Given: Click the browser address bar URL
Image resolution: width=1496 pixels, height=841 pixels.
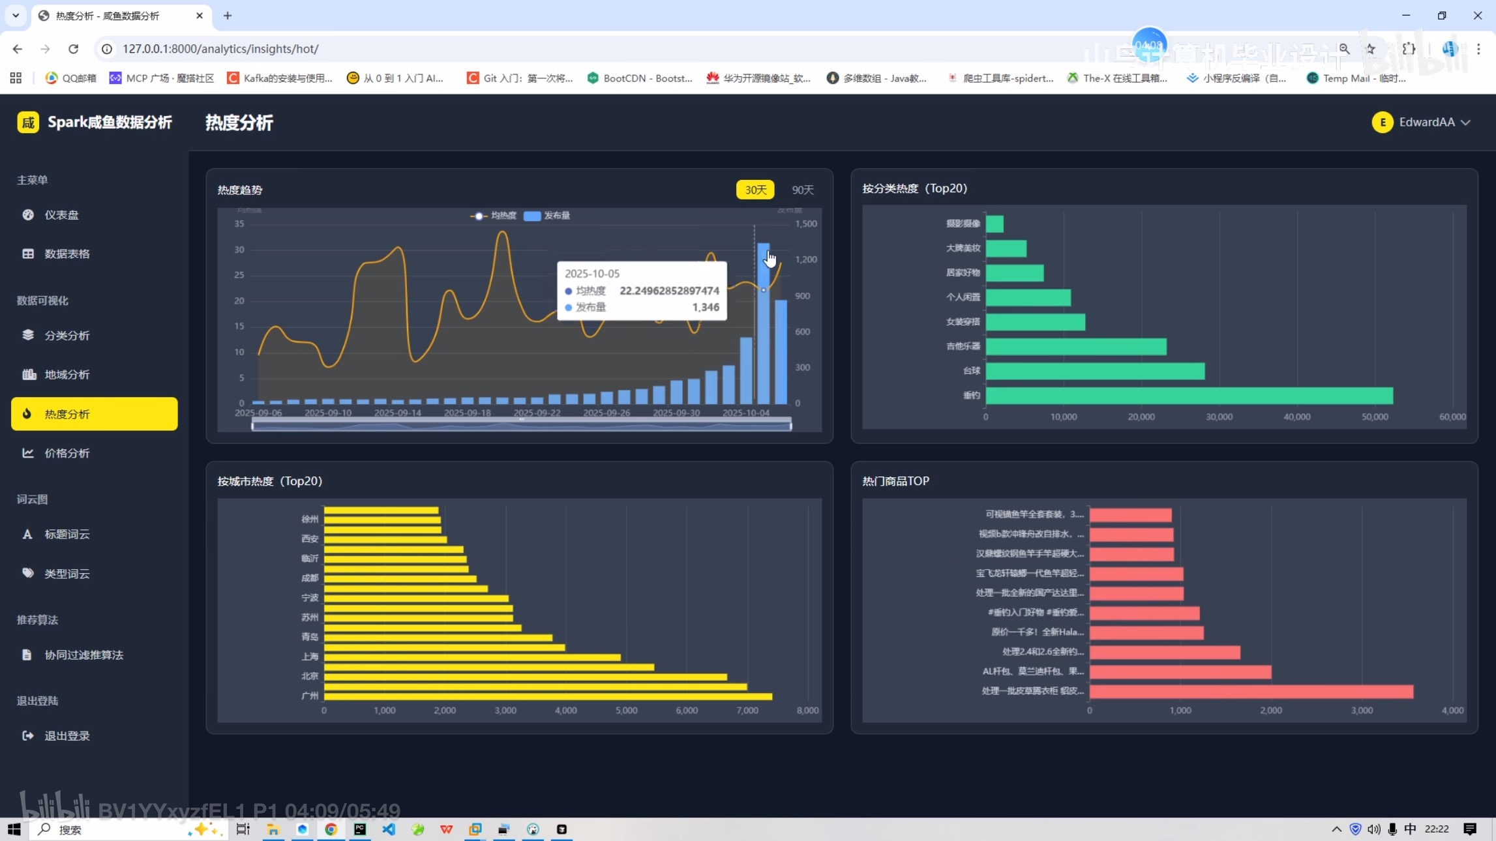Looking at the screenshot, I should tap(220, 49).
